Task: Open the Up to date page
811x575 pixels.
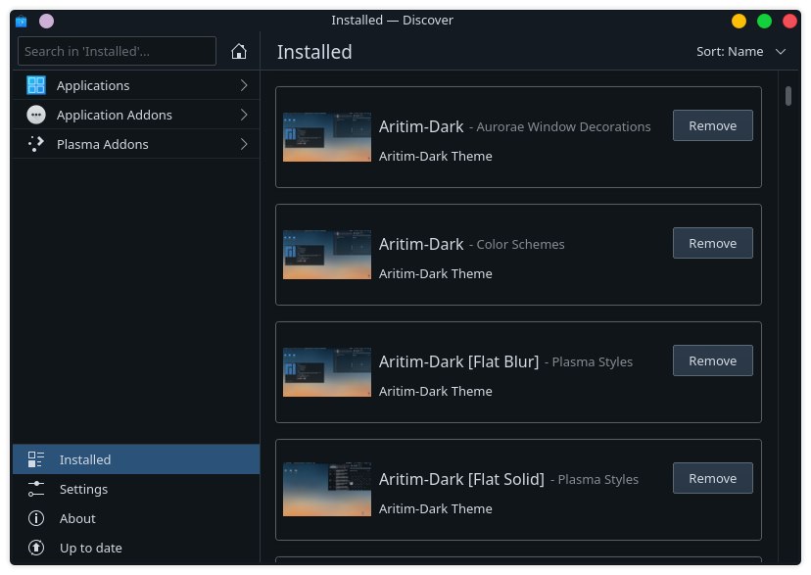Action: (x=136, y=548)
